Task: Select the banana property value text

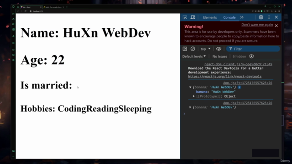Action: click(223, 92)
